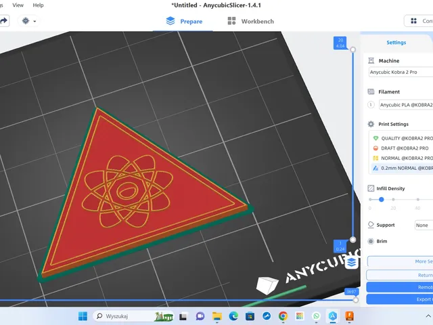Click the Support section icon
Image resolution: width=433 pixels, height=325 pixels.
pyautogui.click(x=371, y=225)
